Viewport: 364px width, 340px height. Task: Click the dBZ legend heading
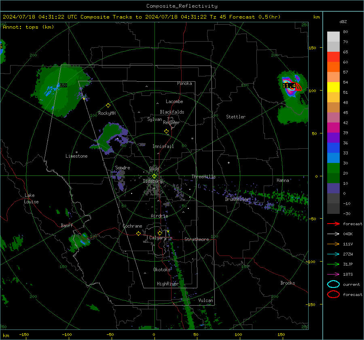(x=343, y=21)
